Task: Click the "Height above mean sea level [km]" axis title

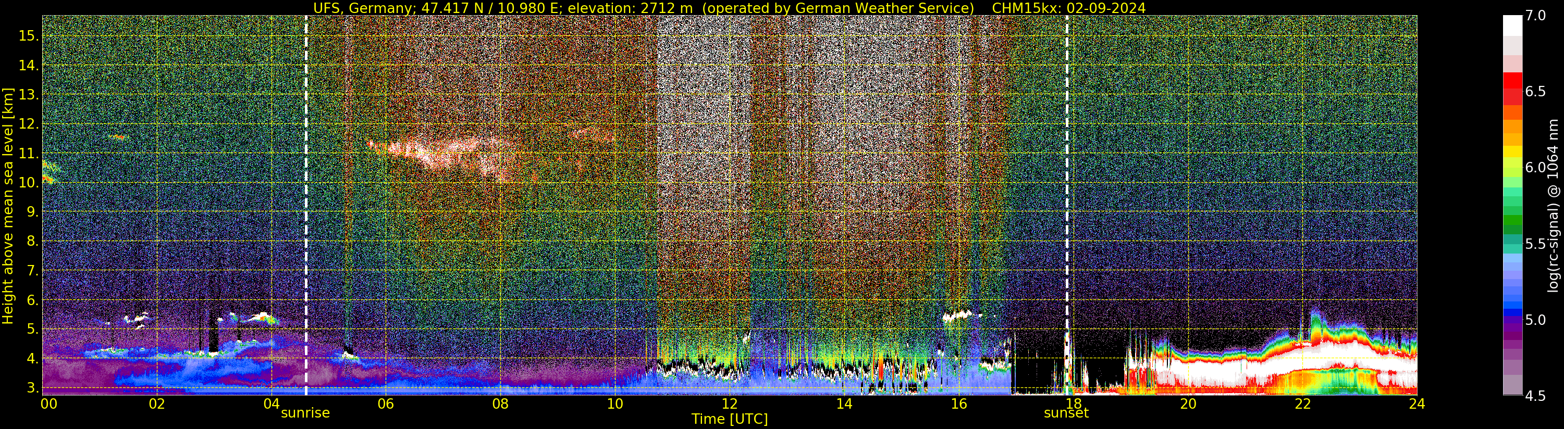Action: (8, 206)
